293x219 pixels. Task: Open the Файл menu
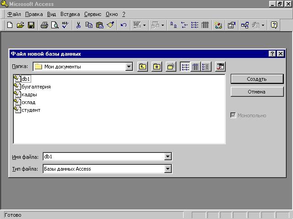pyautogui.click(x=14, y=14)
